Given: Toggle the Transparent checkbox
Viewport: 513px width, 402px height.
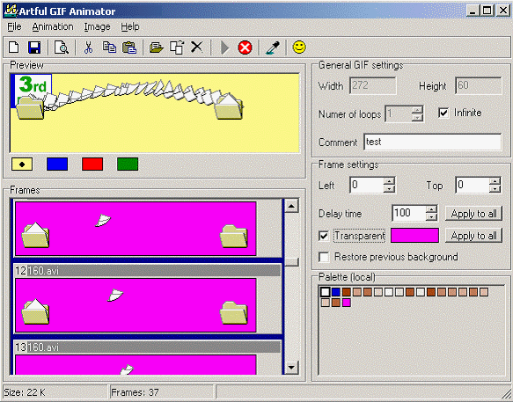Looking at the screenshot, I should (x=324, y=236).
